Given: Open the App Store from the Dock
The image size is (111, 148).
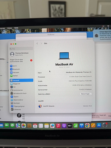Looking at the screenshot, I should coord(99,125).
